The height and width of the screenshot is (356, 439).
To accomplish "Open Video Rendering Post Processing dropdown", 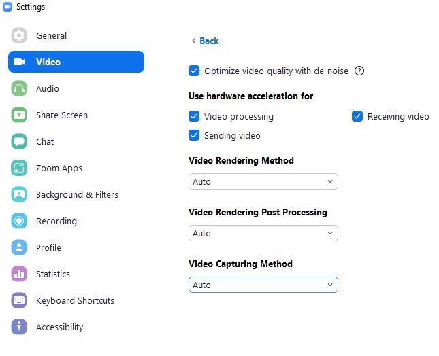I will (263, 233).
